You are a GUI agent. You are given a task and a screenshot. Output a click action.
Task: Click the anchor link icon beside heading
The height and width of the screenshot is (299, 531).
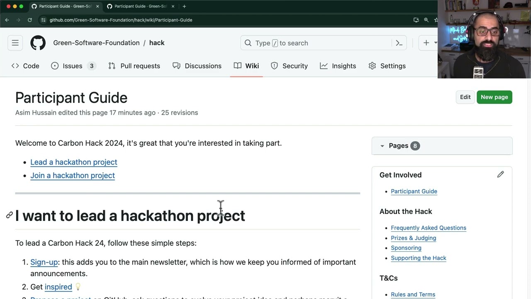[x=9, y=215]
